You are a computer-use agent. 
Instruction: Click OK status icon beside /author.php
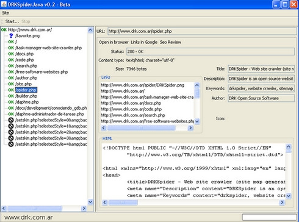coord(11,78)
